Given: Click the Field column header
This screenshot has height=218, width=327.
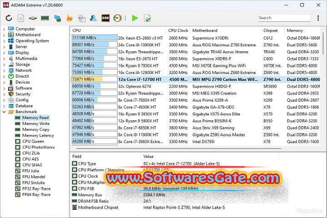Looking at the screenshot, I should 106,156.
